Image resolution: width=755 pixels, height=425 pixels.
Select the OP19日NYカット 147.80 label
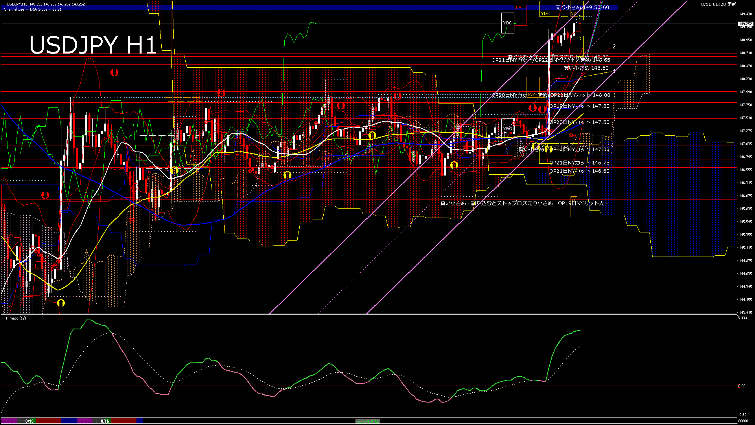point(579,106)
